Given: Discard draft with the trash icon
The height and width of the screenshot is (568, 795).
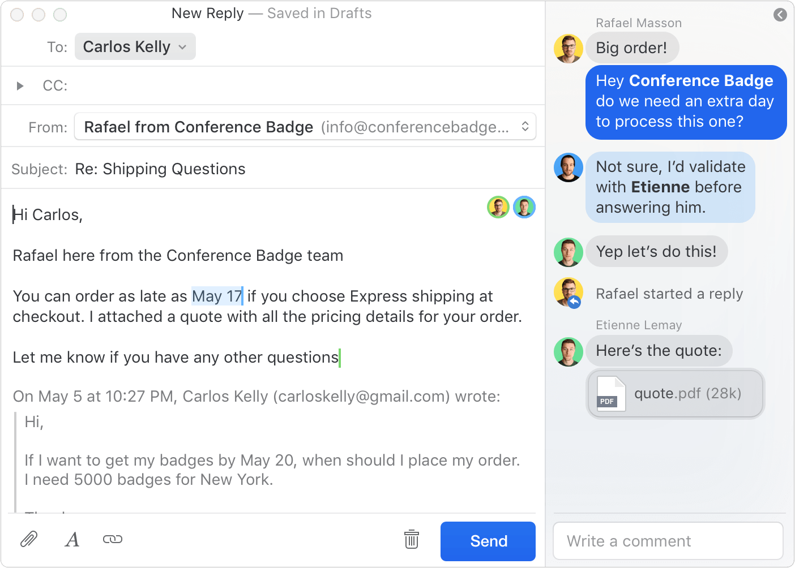Looking at the screenshot, I should point(412,539).
